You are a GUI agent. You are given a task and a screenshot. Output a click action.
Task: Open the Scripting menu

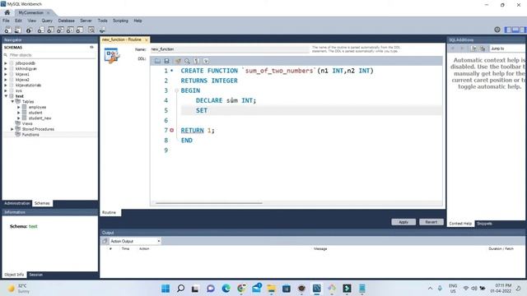pyautogui.click(x=120, y=21)
